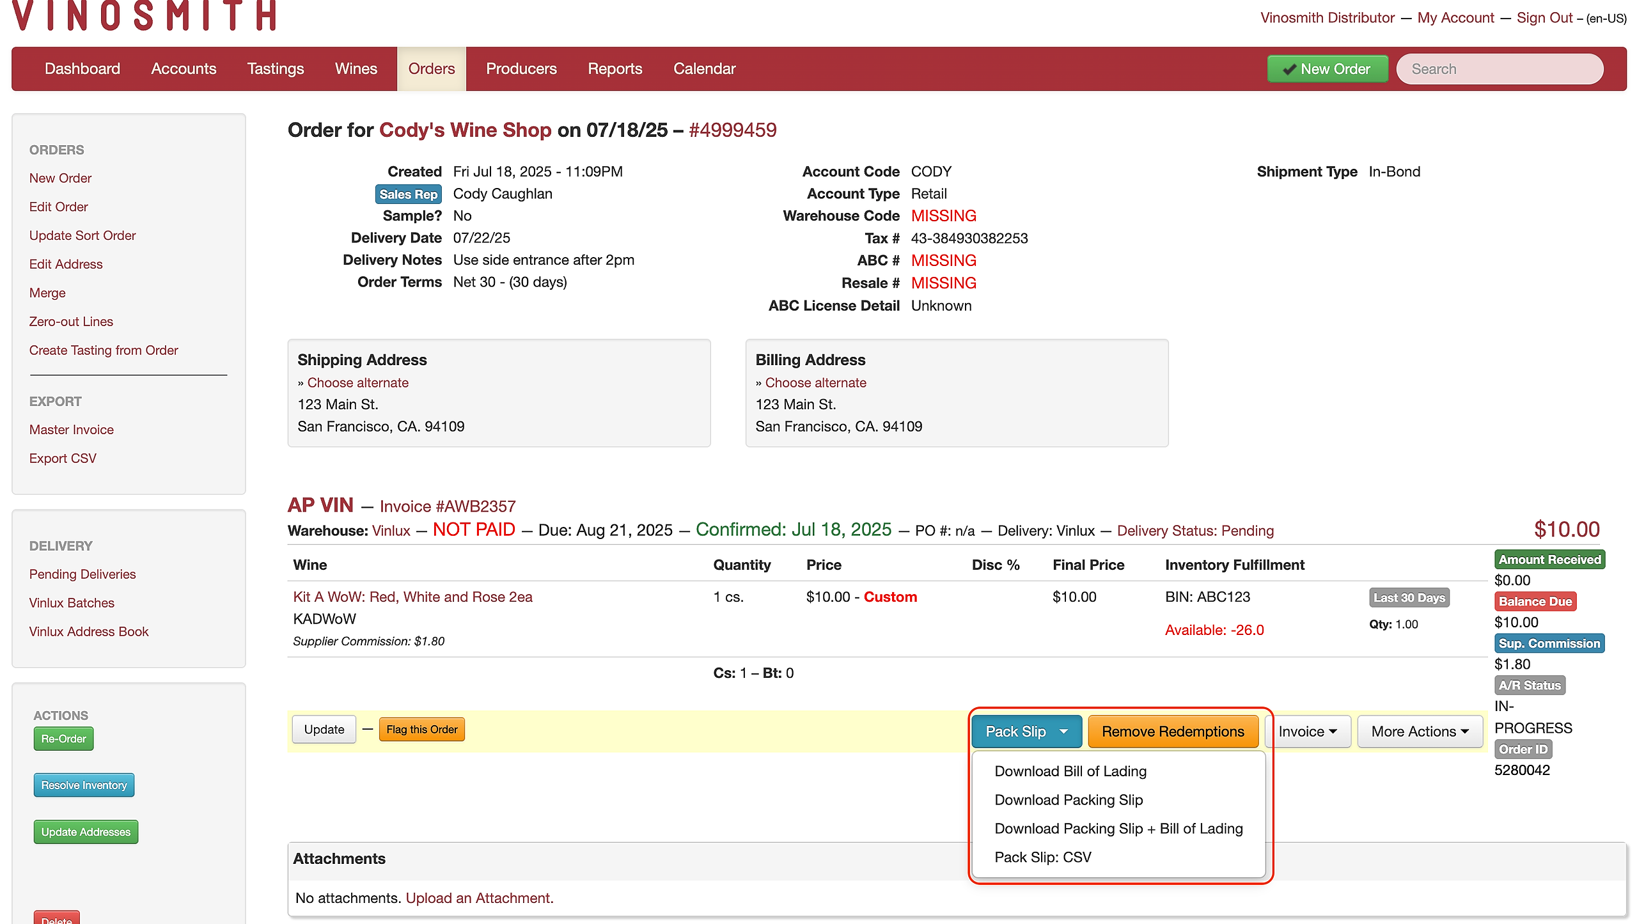Choose alternate billing address
The height and width of the screenshot is (924, 1637).
coord(816,382)
